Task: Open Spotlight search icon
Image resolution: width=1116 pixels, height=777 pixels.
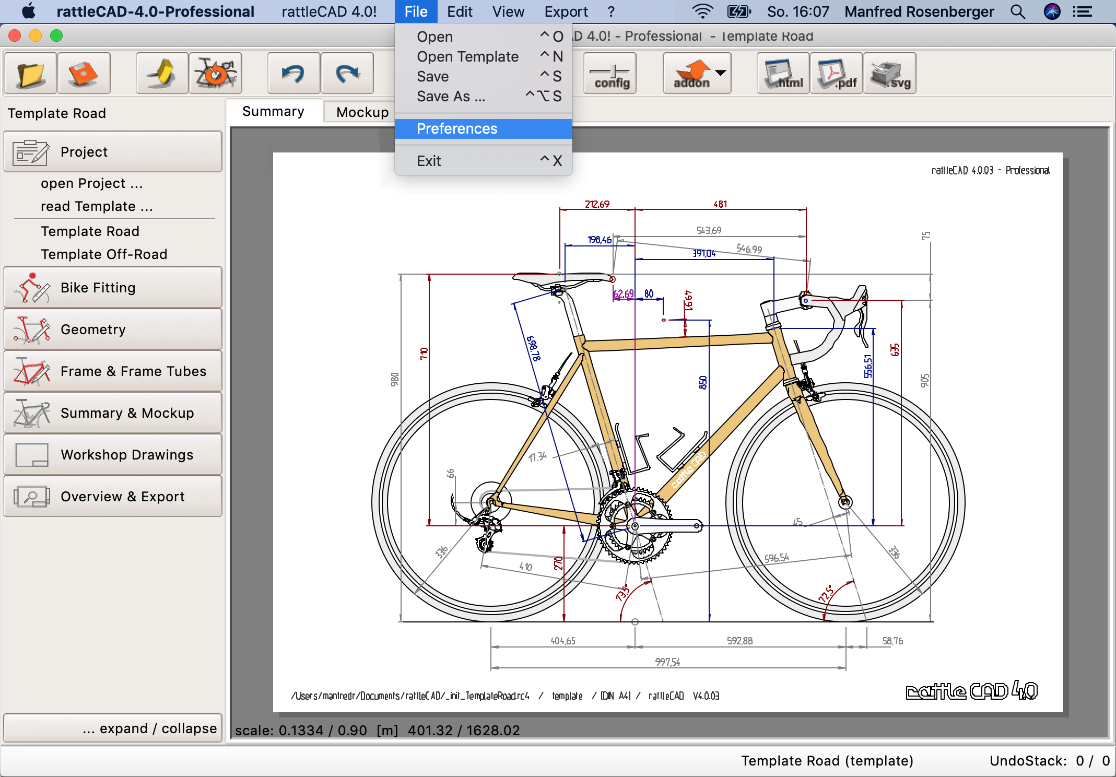Action: tap(1017, 11)
